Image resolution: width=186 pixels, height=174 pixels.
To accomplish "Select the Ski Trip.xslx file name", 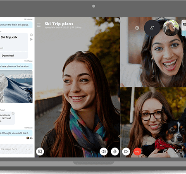I will click(x=9, y=37).
